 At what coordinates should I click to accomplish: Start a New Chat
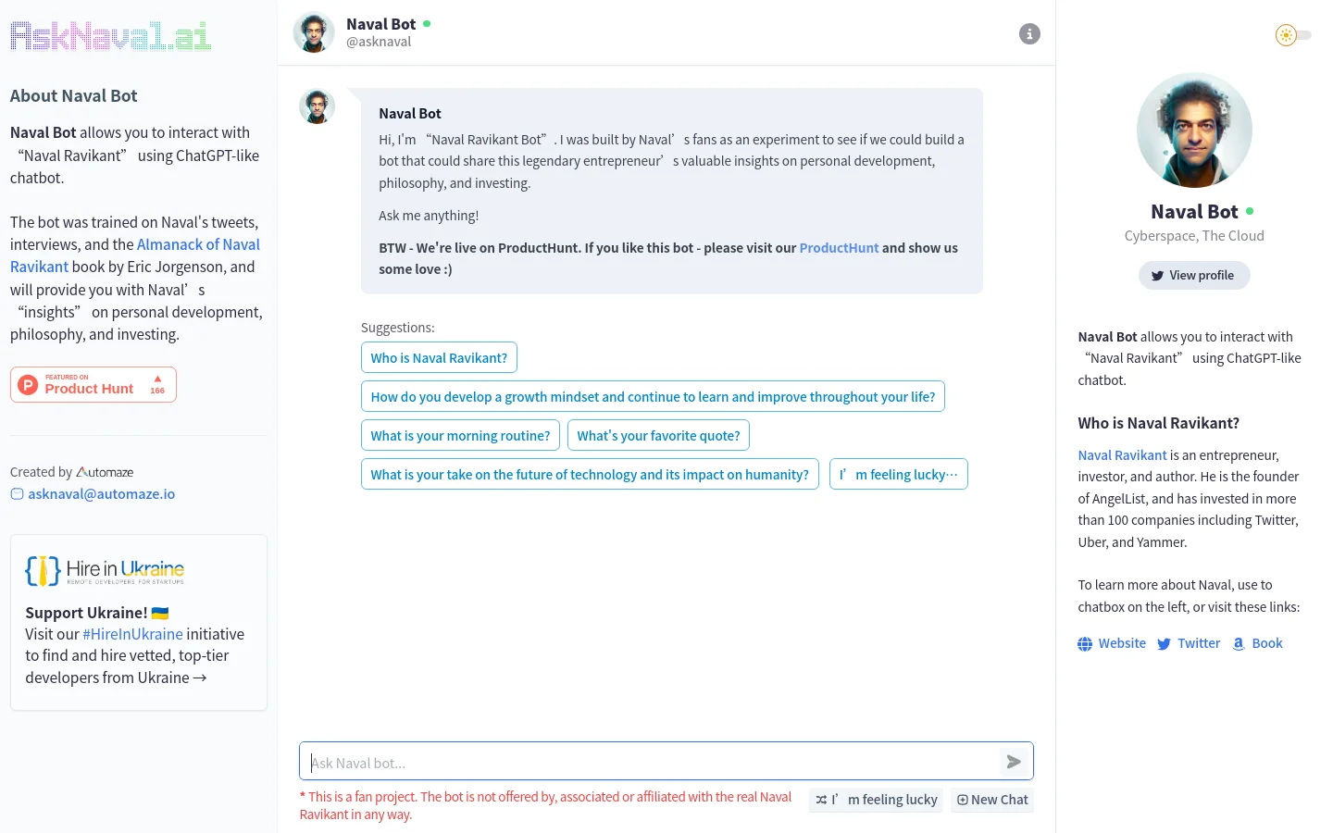pos(992,800)
